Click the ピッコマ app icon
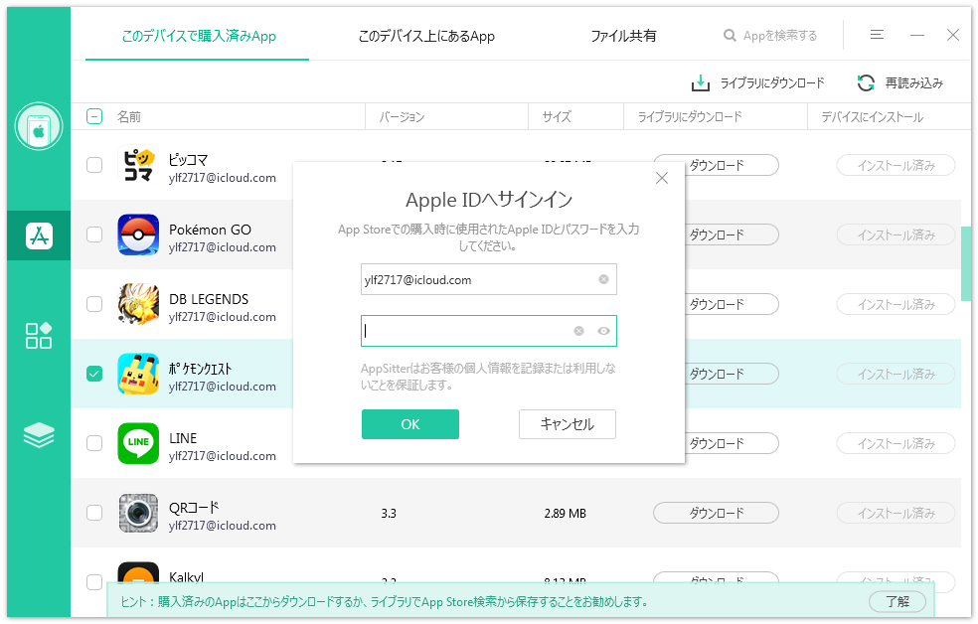978x624 pixels. point(138,165)
